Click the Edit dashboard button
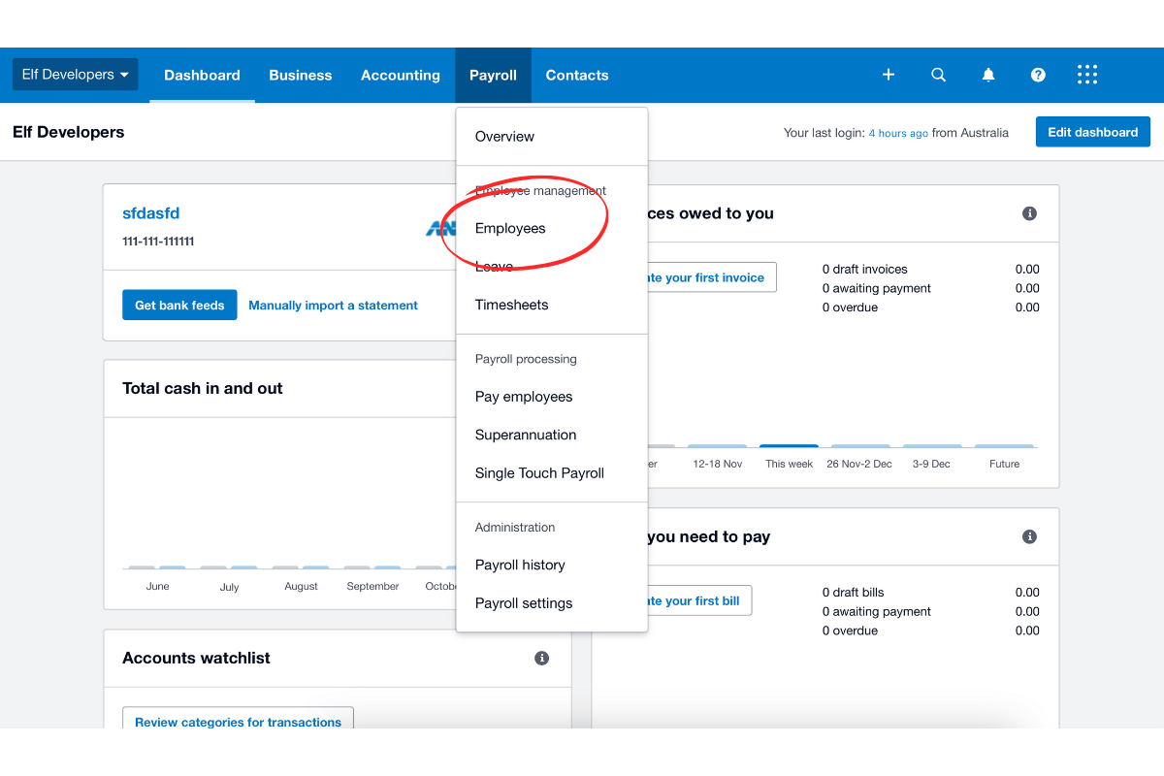 point(1092,131)
